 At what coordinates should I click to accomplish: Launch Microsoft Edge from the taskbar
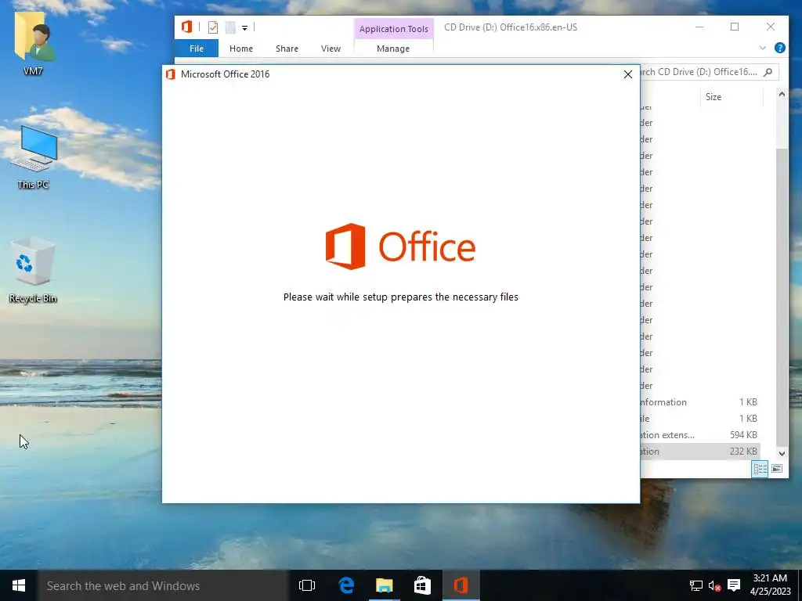click(346, 585)
